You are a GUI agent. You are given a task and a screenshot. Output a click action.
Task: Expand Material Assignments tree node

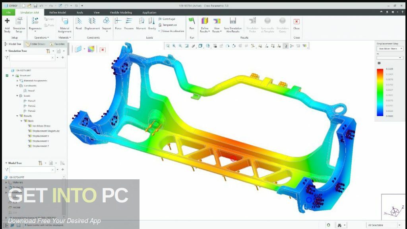pyautogui.click(x=17, y=81)
